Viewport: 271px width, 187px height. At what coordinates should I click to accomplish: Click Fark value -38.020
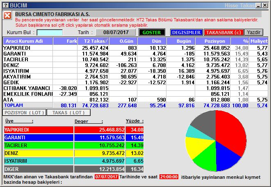pos(68,88)
